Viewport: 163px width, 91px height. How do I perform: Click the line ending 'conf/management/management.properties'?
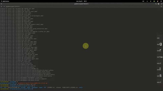point(21,77)
